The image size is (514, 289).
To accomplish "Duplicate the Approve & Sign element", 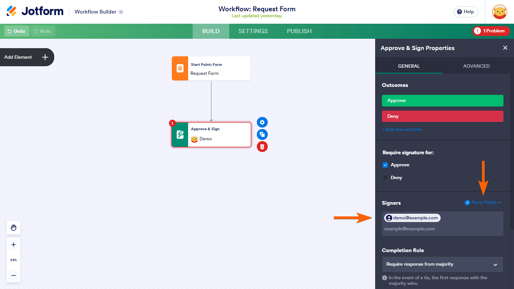I will (x=262, y=134).
